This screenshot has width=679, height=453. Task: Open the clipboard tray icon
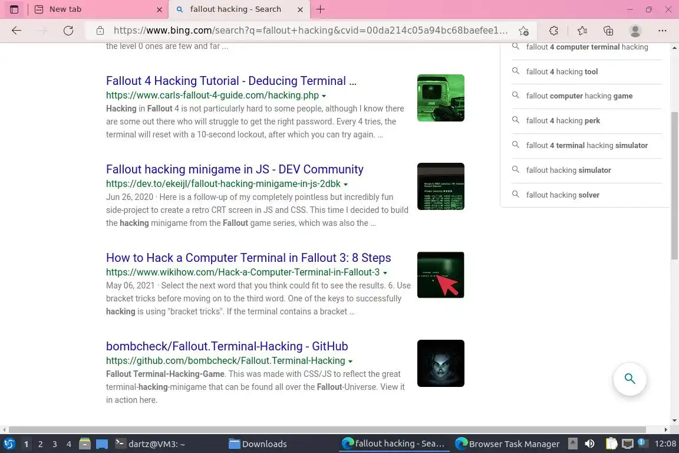[611, 444]
